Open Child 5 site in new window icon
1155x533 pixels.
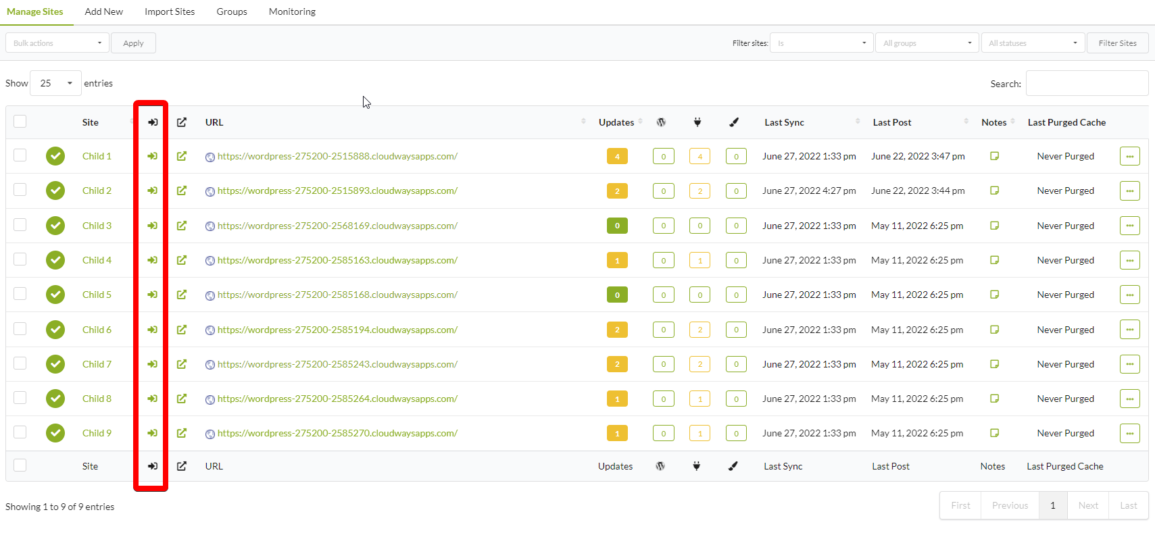coord(182,295)
